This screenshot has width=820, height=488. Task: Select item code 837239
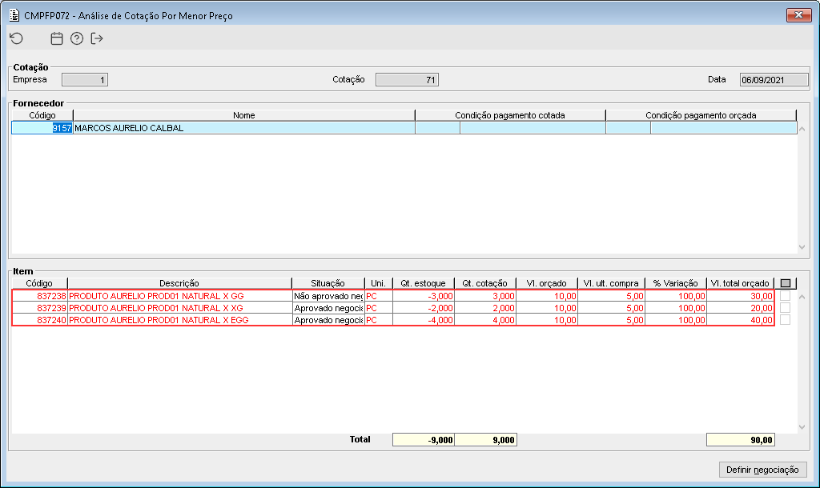point(40,308)
